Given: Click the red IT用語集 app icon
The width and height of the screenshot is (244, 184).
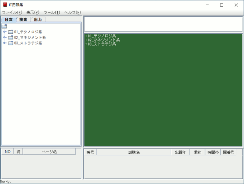Looking at the screenshot, I should coord(5,5).
